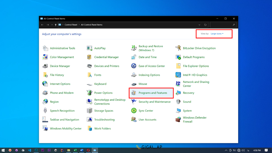Open the BitLocker Drive Encryption icon

click(x=178, y=48)
